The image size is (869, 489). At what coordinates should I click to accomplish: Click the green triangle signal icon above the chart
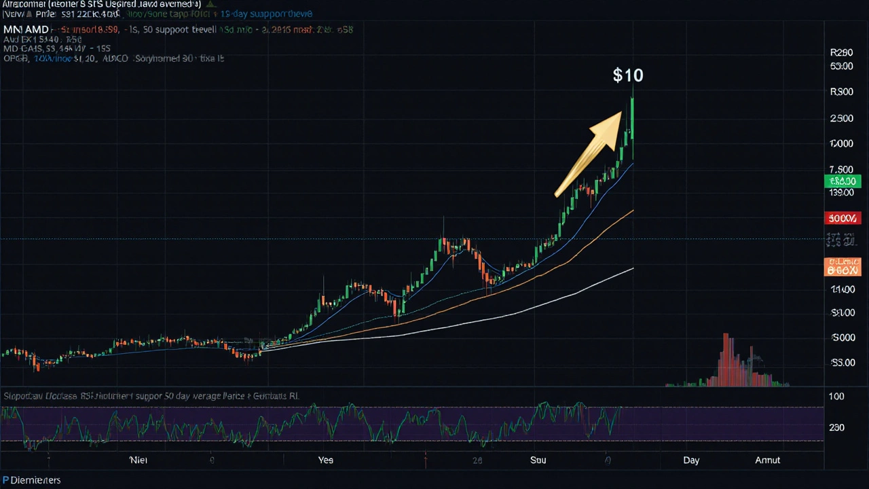[x=210, y=4]
